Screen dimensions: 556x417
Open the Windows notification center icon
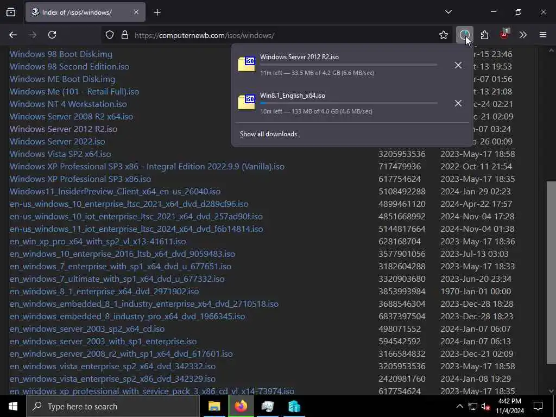click(x=538, y=406)
